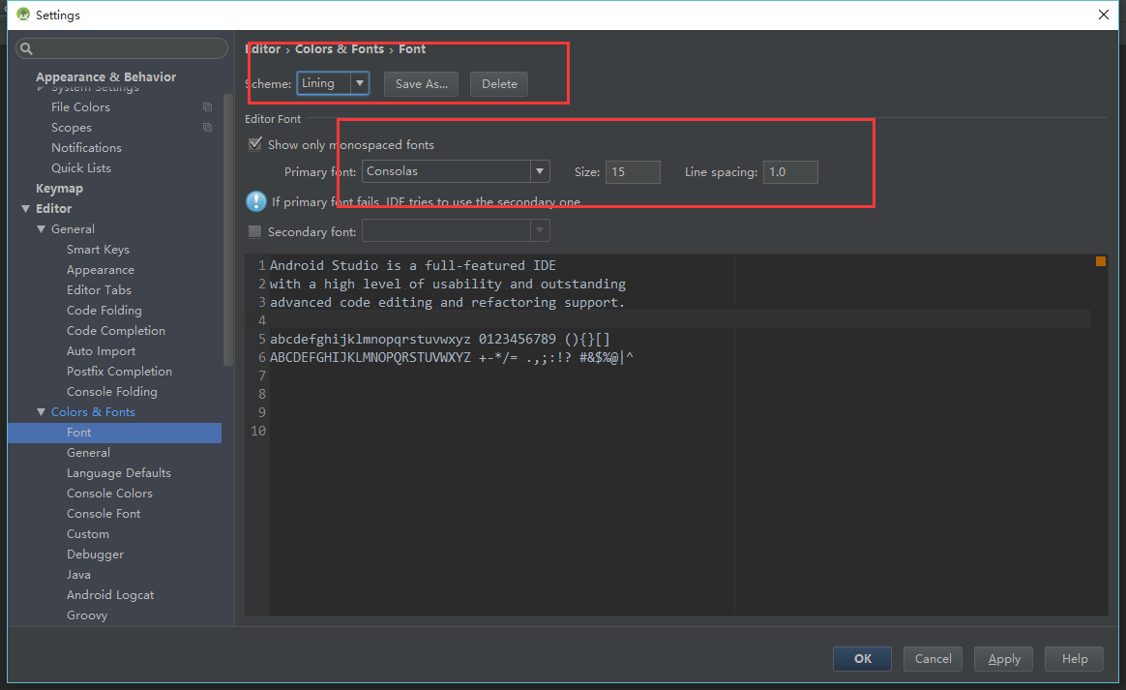Open Help button

click(1075, 658)
